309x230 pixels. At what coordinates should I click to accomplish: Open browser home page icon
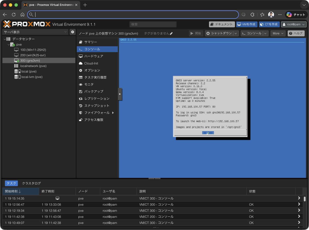(x=22, y=15)
